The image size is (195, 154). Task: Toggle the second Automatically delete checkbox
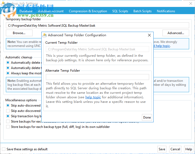(8, 68)
